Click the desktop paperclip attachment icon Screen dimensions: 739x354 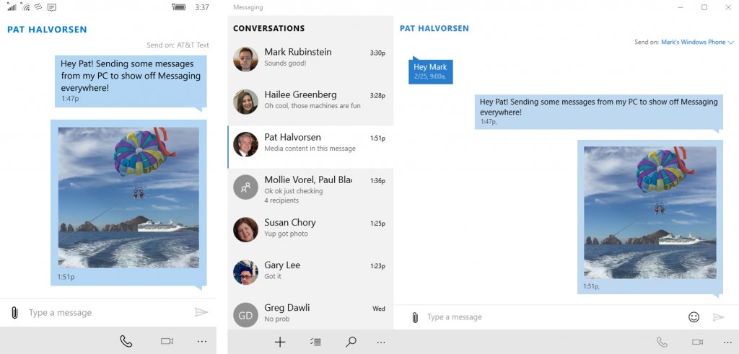tap(415, 317)
